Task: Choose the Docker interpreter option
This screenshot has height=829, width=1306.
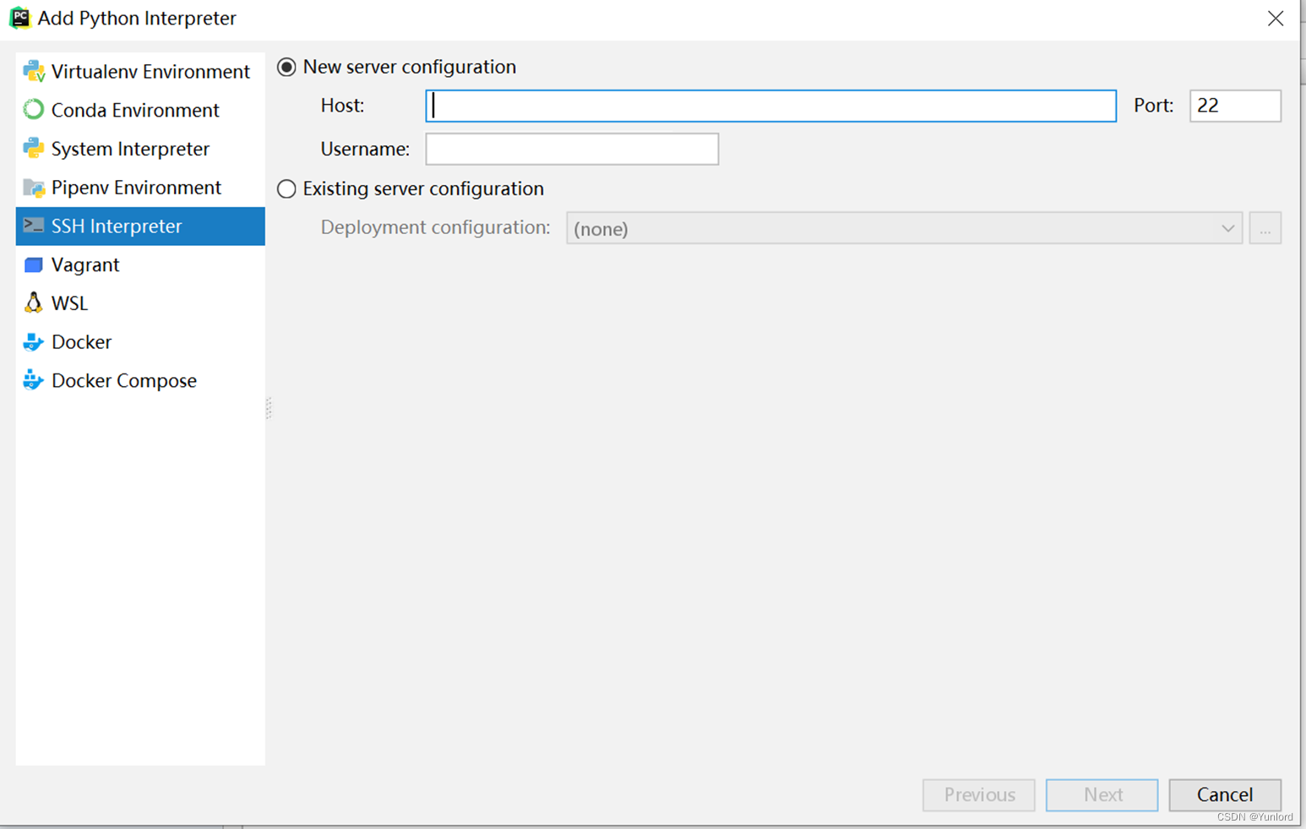Action: coord(140,342)
